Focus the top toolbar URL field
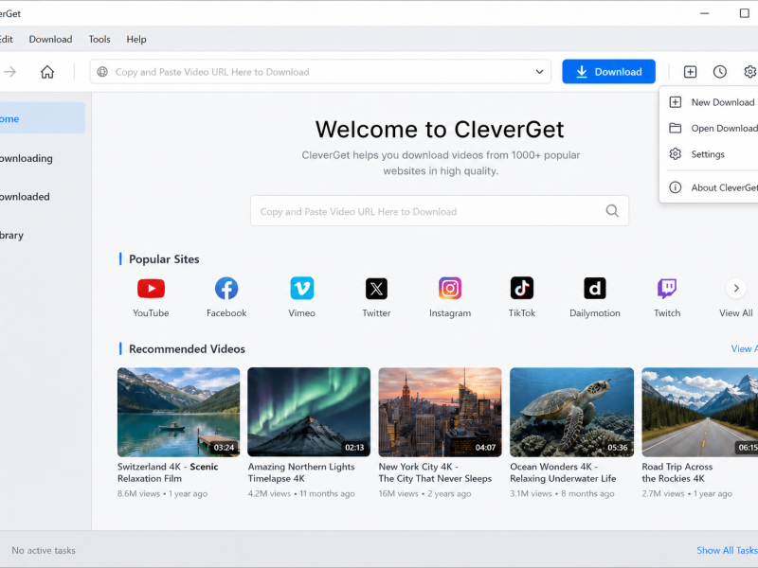758x568 pixels. (320, 72)
